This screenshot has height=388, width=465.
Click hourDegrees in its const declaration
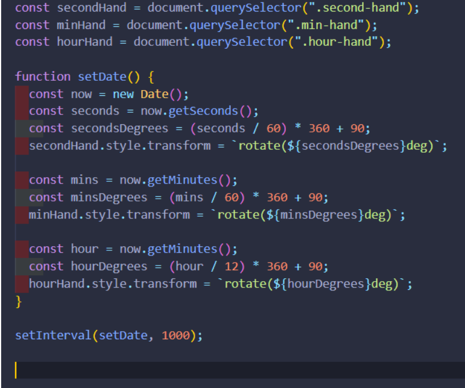109,266
